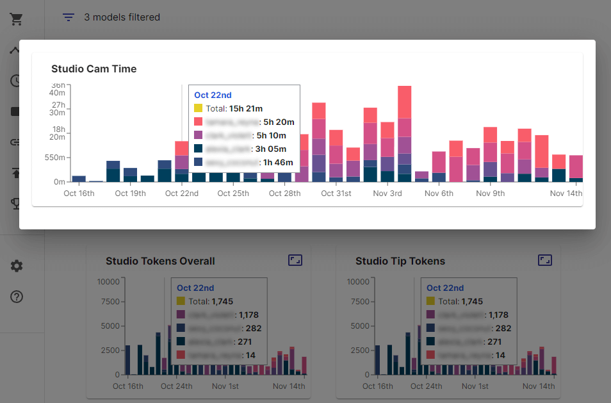This screenshot has height=403, width=611.
Task: Click the Studio Cam Time chart title
Action: click(x=94, y=69)
